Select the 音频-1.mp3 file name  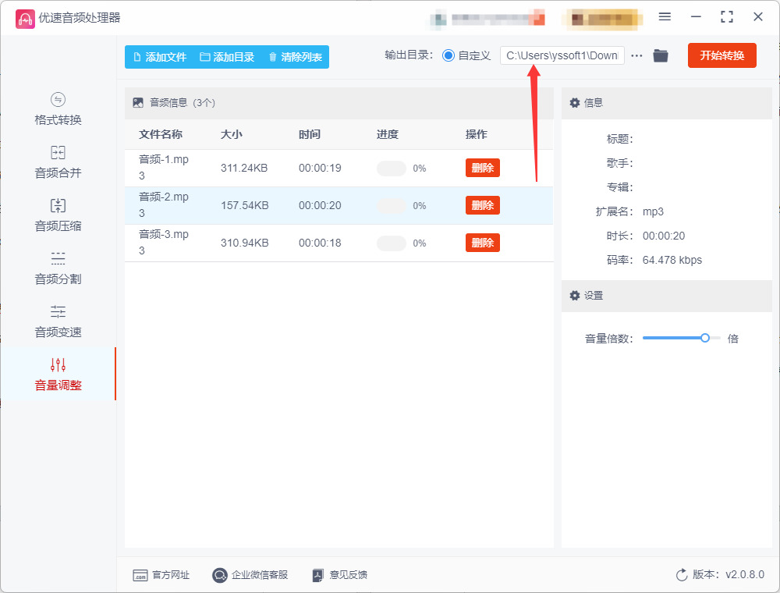[164, 168]
